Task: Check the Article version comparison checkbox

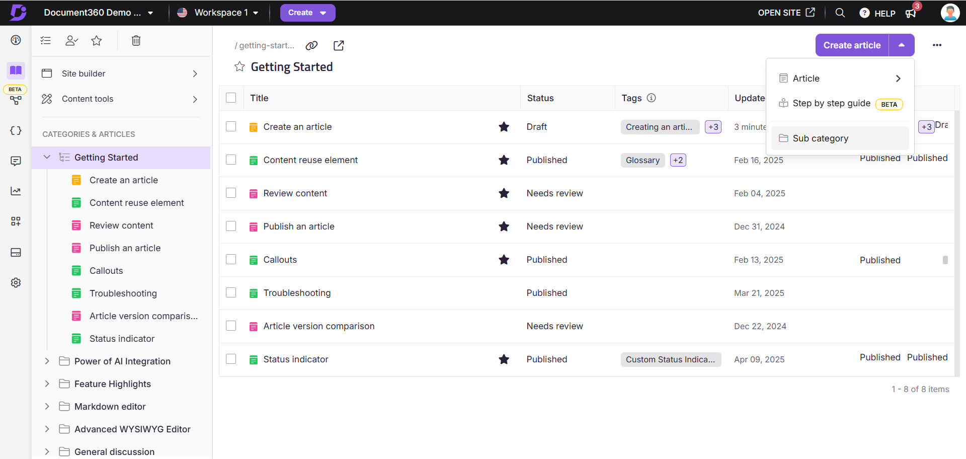Action: 231,326
